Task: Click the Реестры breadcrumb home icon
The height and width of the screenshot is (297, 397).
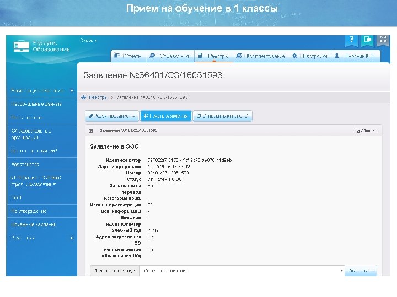Action: click(84, 97)
